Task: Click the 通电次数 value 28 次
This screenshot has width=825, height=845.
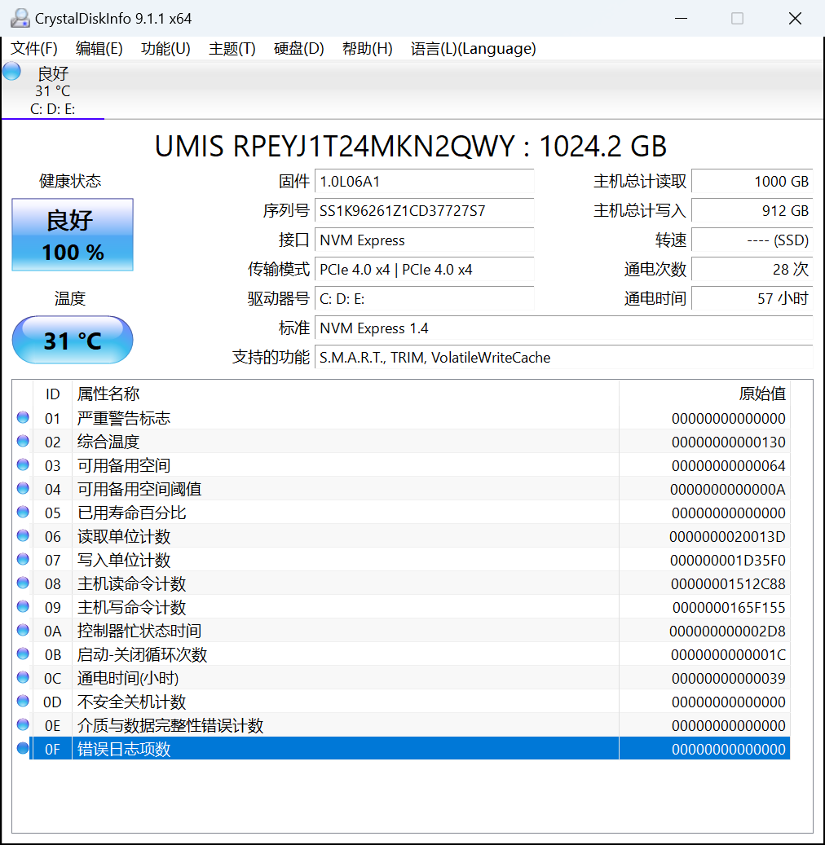Action: [752, 270]
